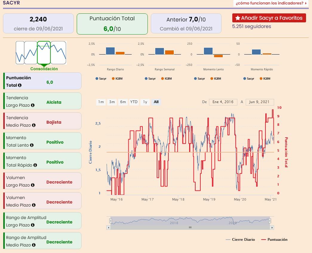Click the Tendencia Largo Plazo Alcista row
Viewport: 312px width, 253px height.
(x=42, y=101)
